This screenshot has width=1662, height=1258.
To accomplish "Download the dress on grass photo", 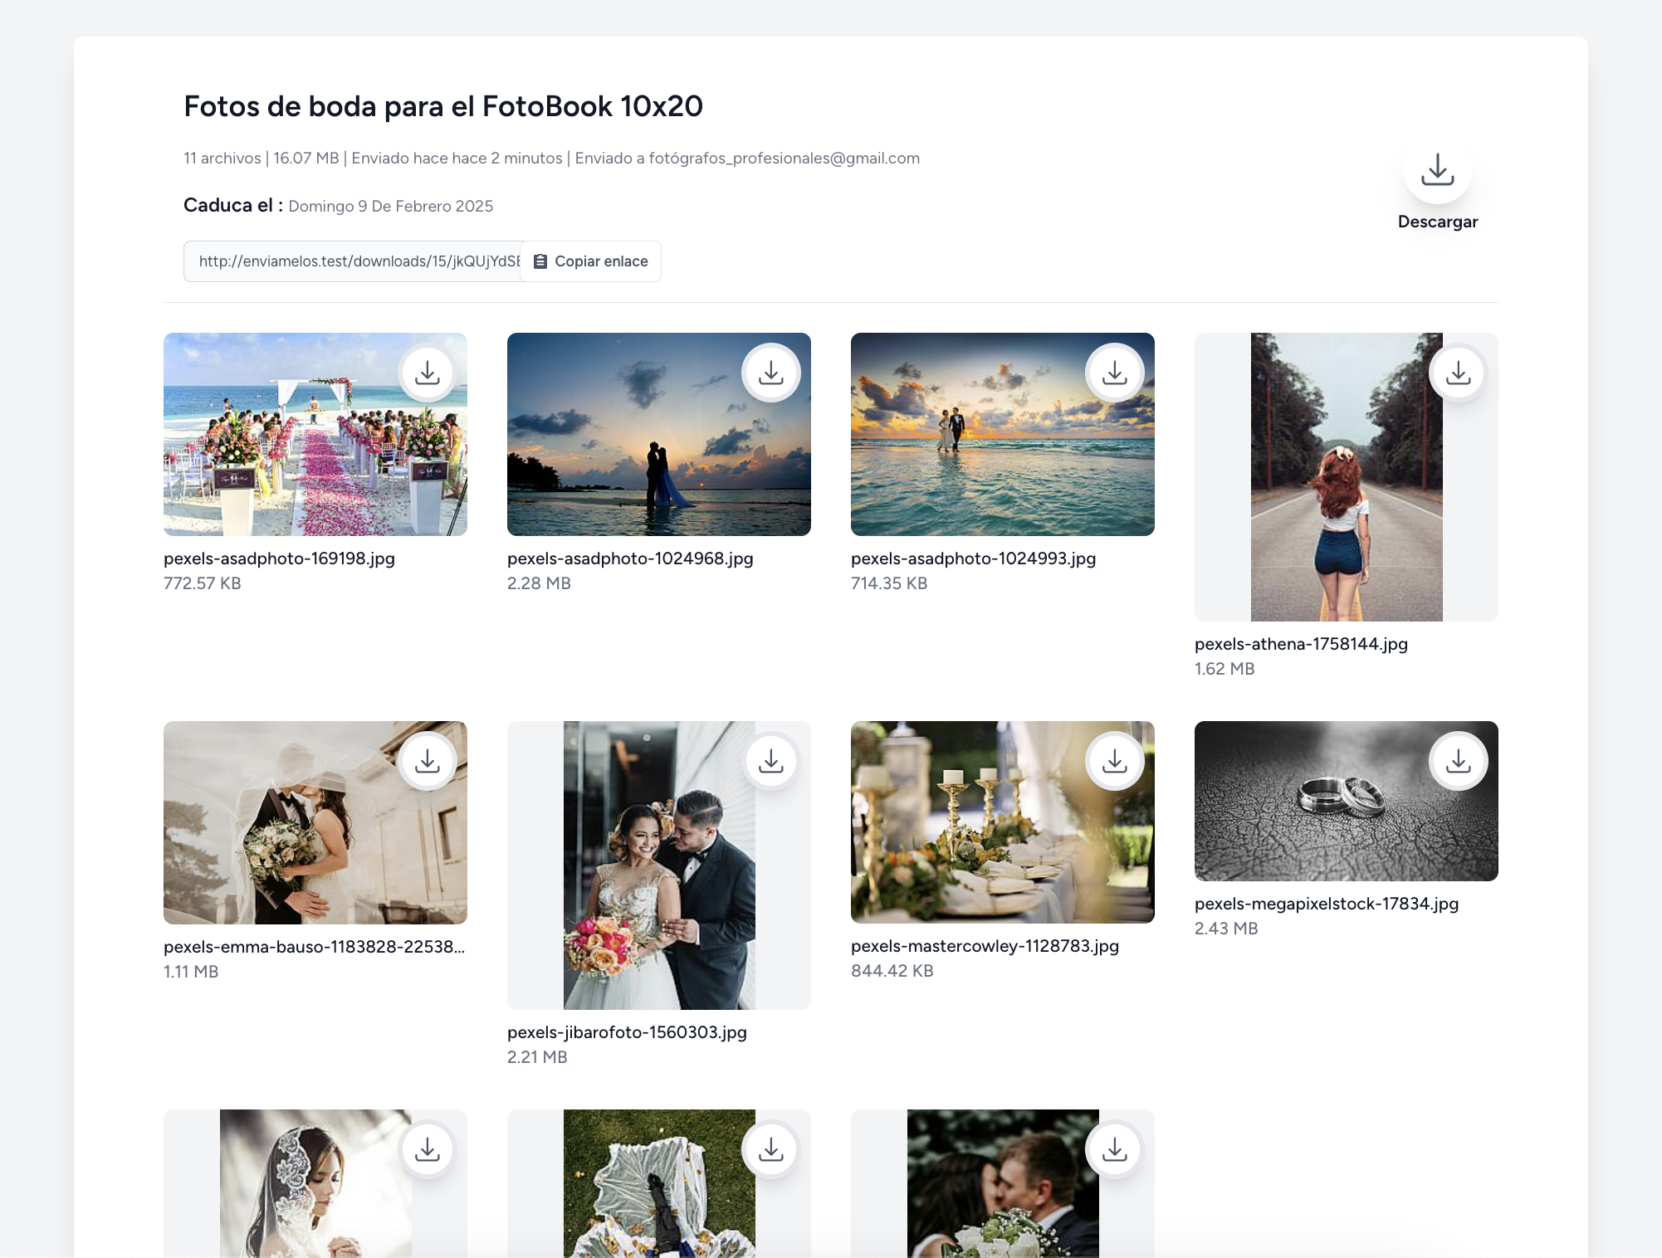I will 771,1149.
